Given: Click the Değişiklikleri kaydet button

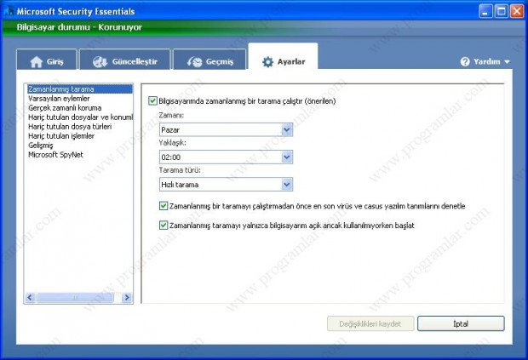Looking at the screenshot, I should [370, 323].
